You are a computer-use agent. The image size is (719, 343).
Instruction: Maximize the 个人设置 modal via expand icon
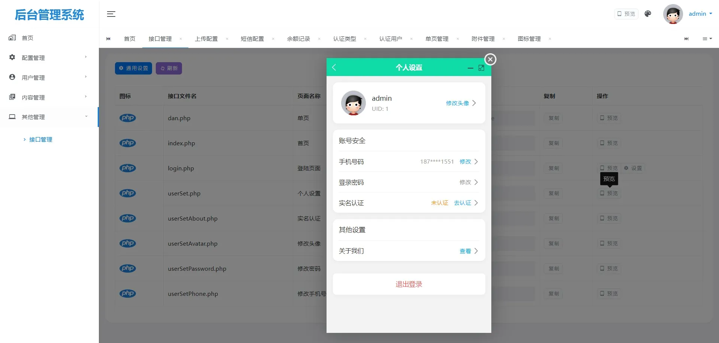tap(482, 68)
